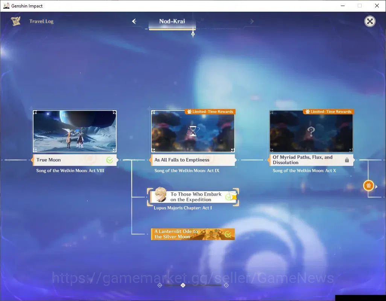
Task: Click the True Moon quest title bar
Action: pyautogui.click(x=74, y=160)
